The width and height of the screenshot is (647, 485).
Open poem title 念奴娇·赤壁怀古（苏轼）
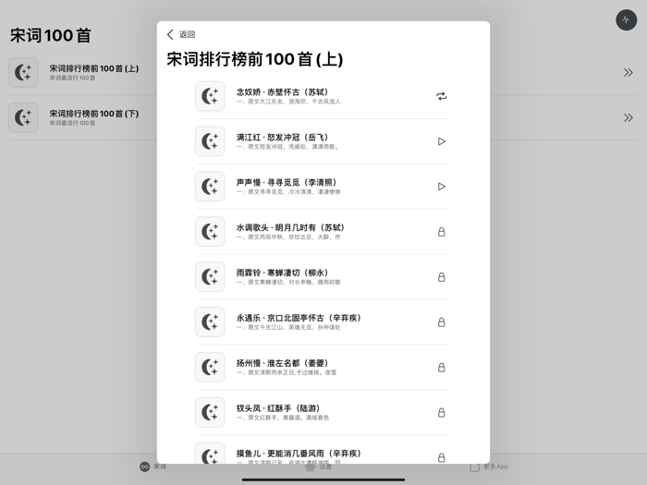(282, 92)
